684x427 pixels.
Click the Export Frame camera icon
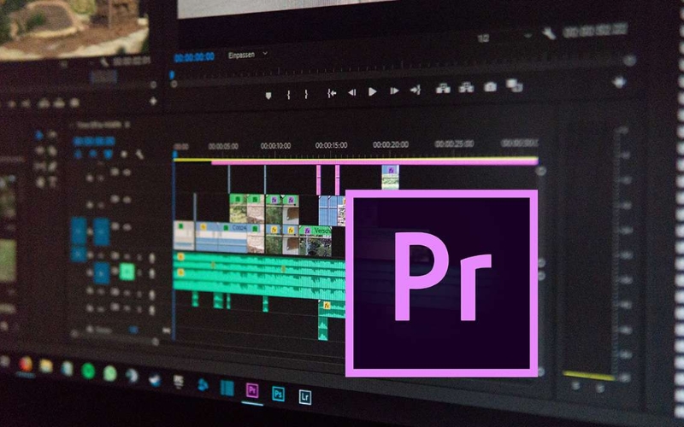click(x=490, y=86)
